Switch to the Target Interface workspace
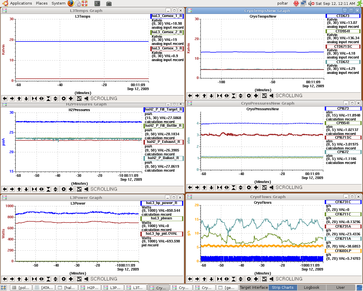363x291 pixels. point(254,288)
